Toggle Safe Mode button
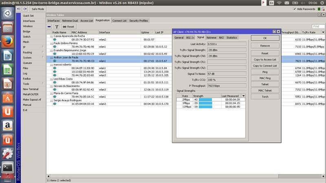The width and height of the screenshot is (326, 183). tap(38, 9)
